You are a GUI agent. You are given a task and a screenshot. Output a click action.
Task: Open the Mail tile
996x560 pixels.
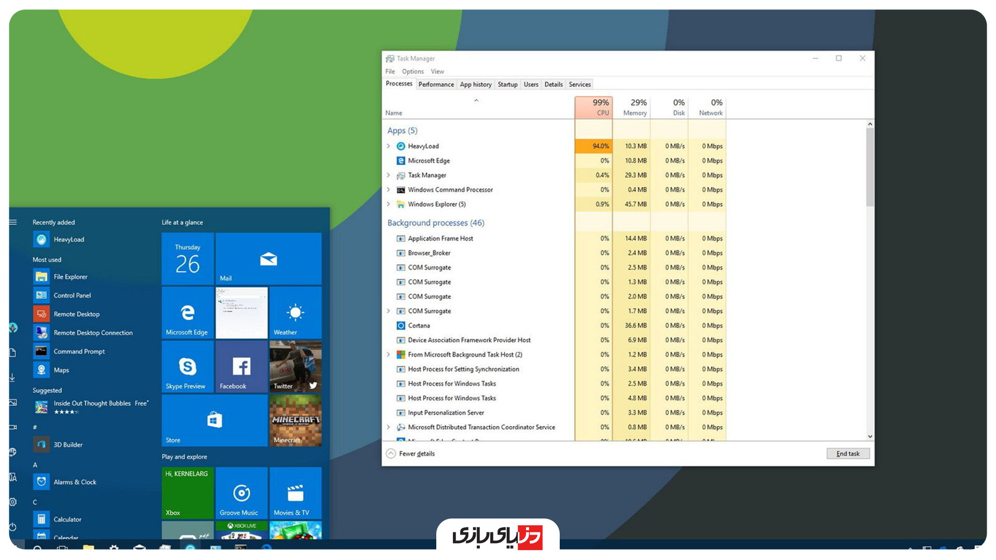pyautogui.click(x=268, y=259)
